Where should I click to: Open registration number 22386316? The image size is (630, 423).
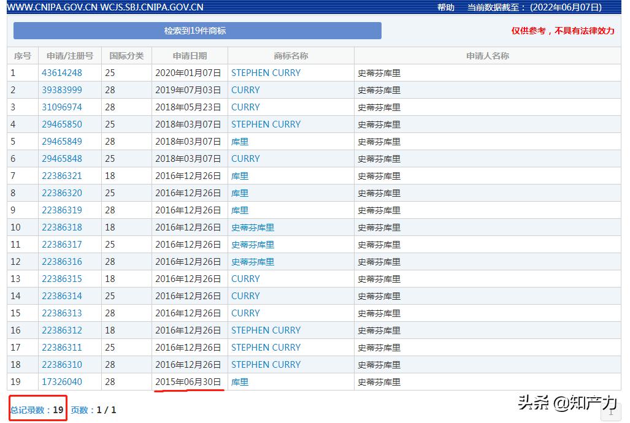pyautogui.click(x=62, y=262)
